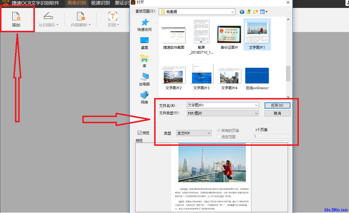349x213 pixels.
Task: Open the 极速识别 menu item
Action: click(100, 3)
